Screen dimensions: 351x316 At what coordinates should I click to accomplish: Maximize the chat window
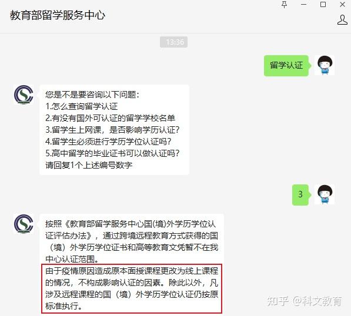coord(323,5)
